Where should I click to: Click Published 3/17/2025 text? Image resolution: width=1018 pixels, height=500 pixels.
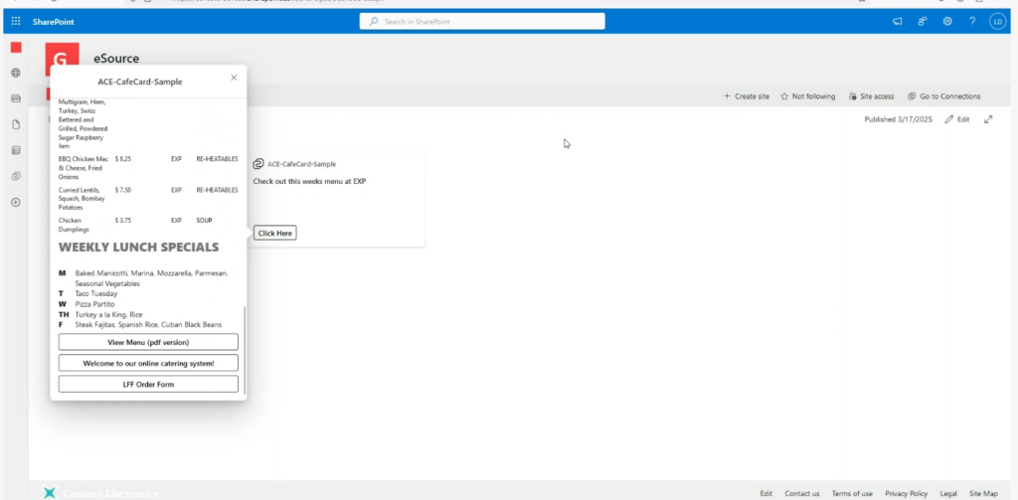click(x=898, y=119)
